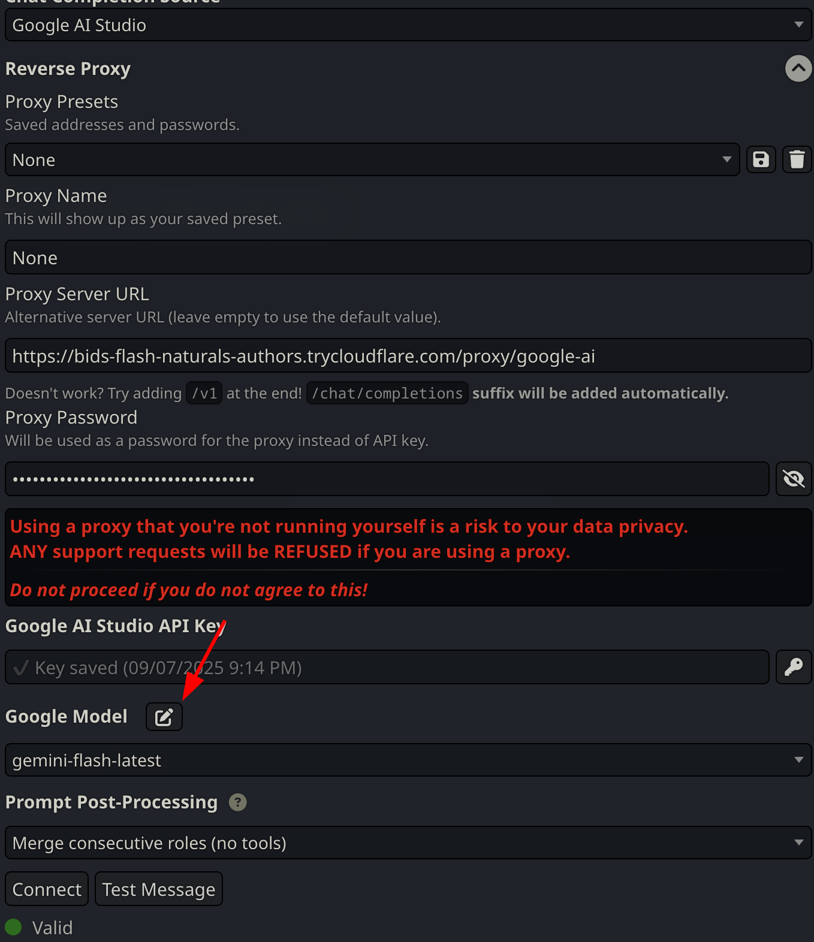The height and width of the screenshot is (942, 814).
Task: Open the API key manager key icon
Action: pos(794,667)
